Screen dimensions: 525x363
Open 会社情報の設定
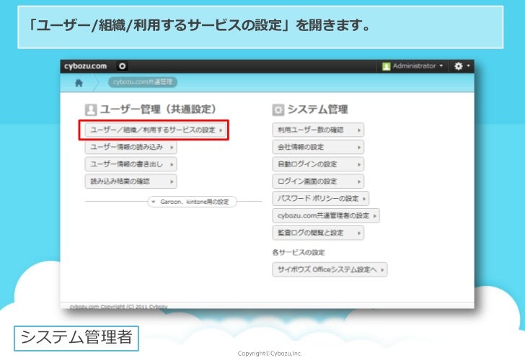tap(318, 147)
